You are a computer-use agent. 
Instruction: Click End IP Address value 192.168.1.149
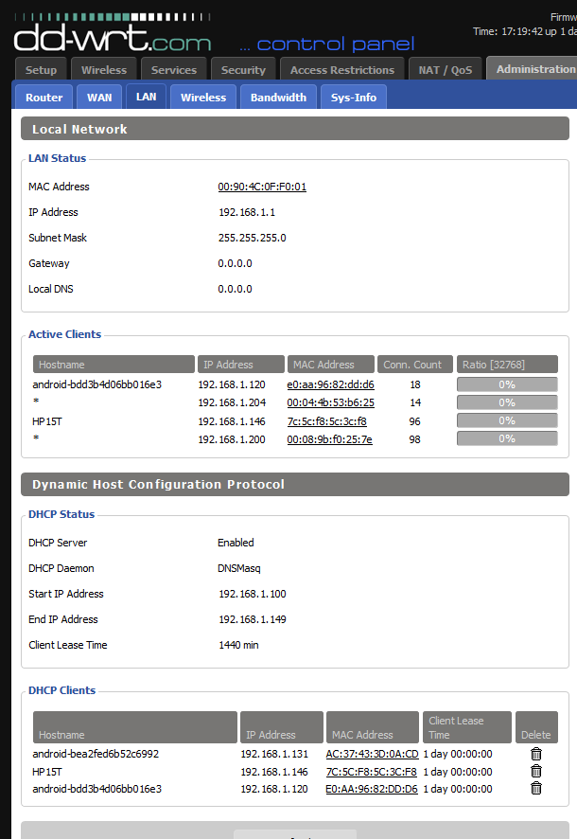[x=253, y=619]
